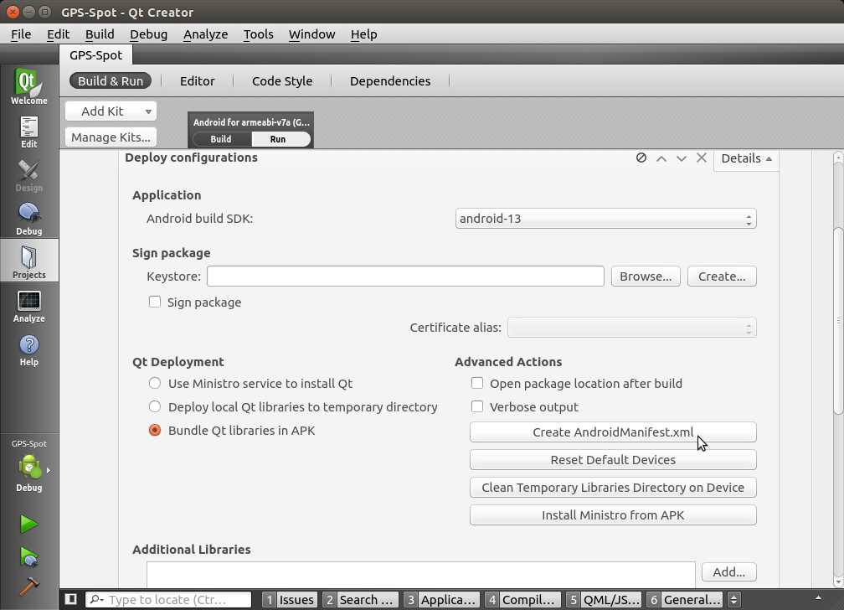Select the GPS-Spot project tab
The width and height of the screenshot is (844, 610).
tap(95, 55)
